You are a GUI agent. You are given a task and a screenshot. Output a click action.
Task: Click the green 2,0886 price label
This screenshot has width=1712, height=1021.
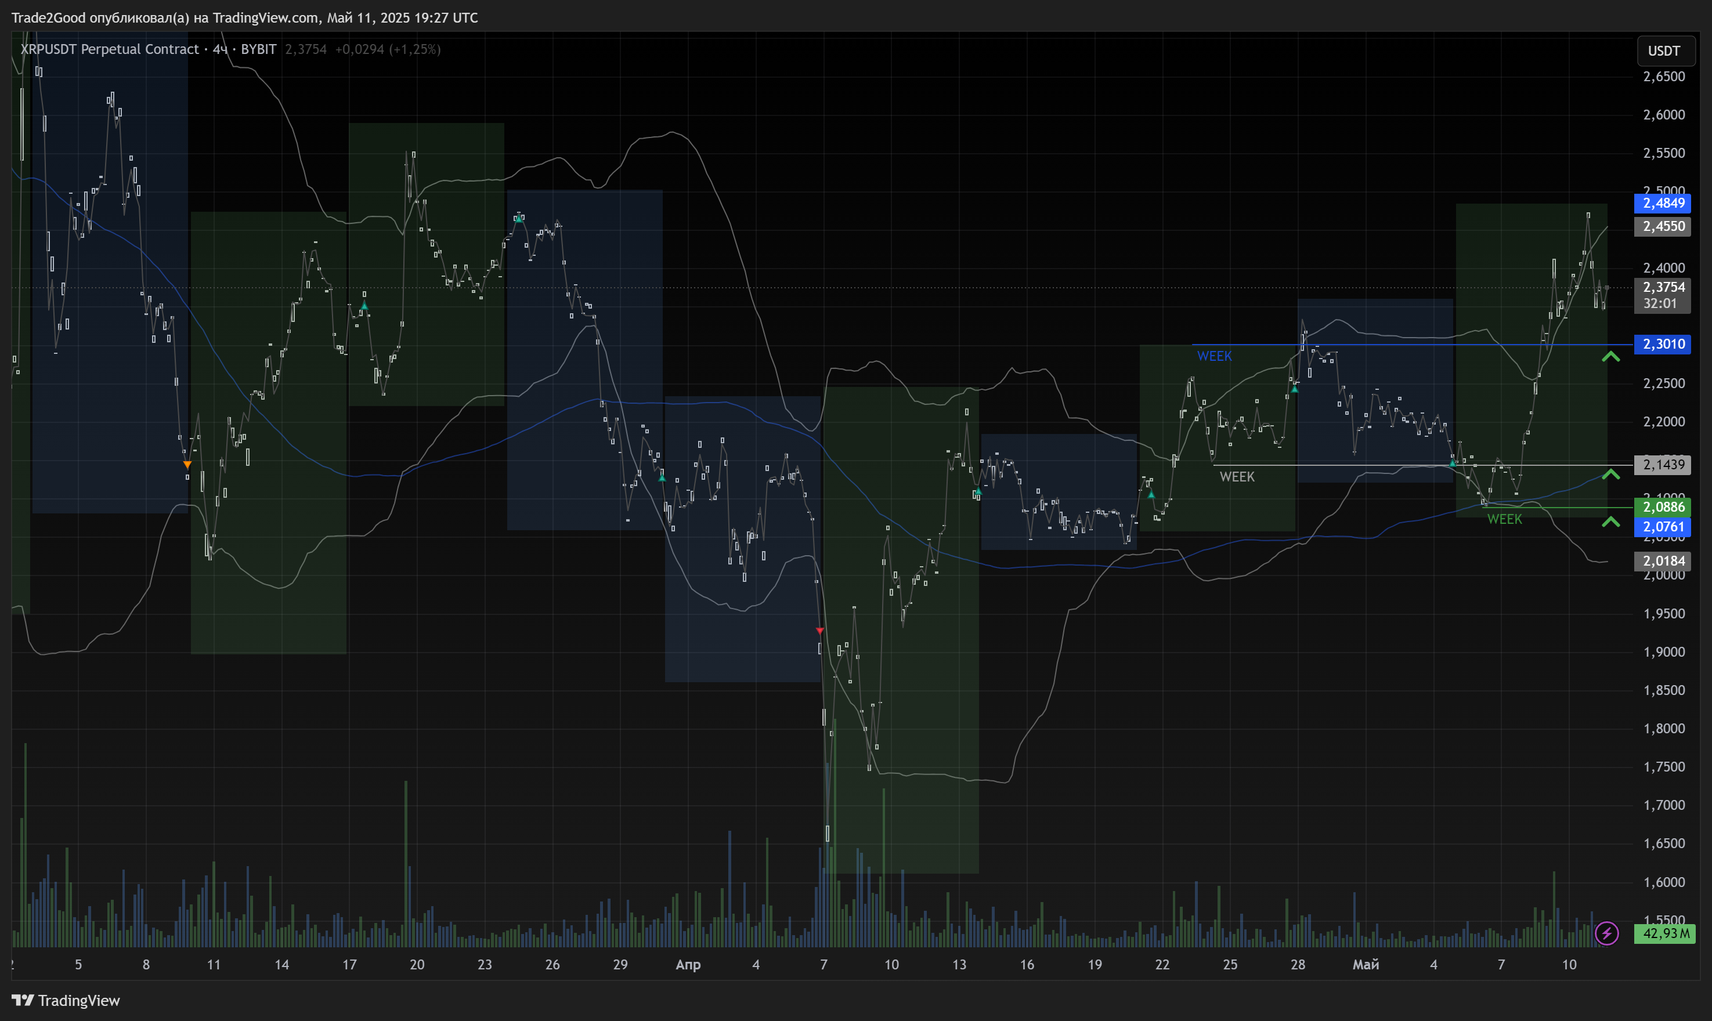point(1663,507)
